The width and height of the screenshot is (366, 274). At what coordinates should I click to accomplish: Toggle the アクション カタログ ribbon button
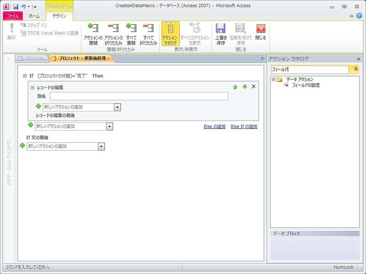coord(170,34)
